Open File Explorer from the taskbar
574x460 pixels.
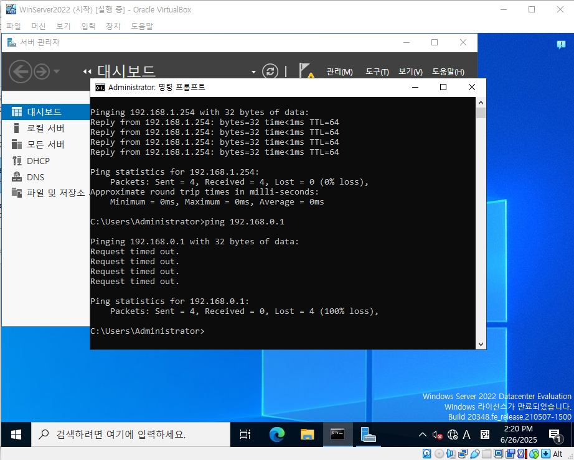click(307, 435)
